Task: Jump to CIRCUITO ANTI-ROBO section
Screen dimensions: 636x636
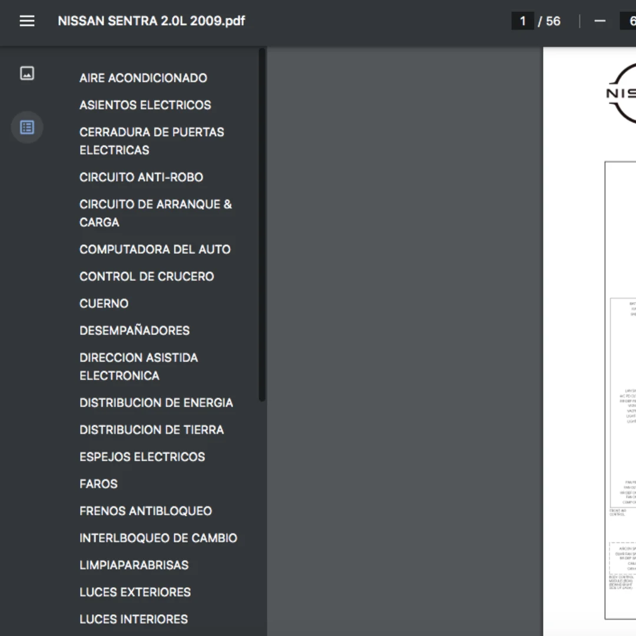Action: (141, 177)
